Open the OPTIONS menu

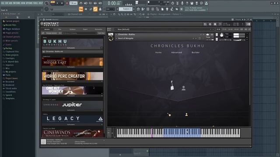29,3
